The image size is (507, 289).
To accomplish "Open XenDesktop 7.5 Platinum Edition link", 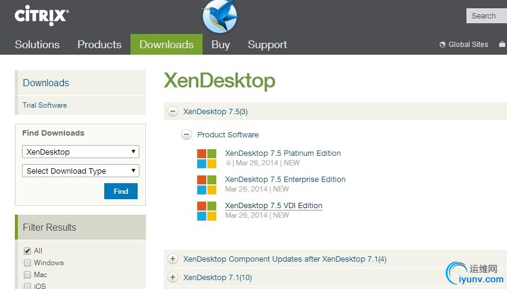I will (x=283, y=153).
